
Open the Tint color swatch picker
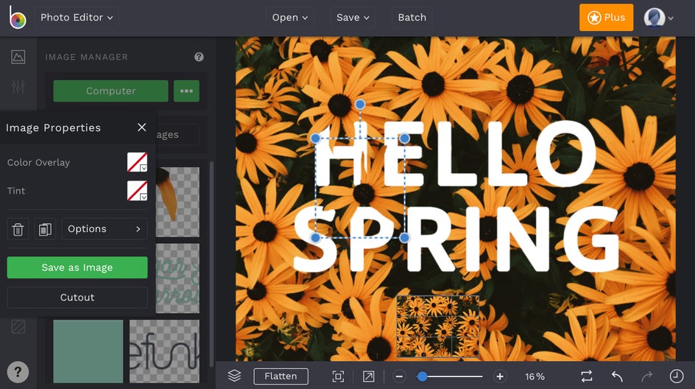point(138,191)
